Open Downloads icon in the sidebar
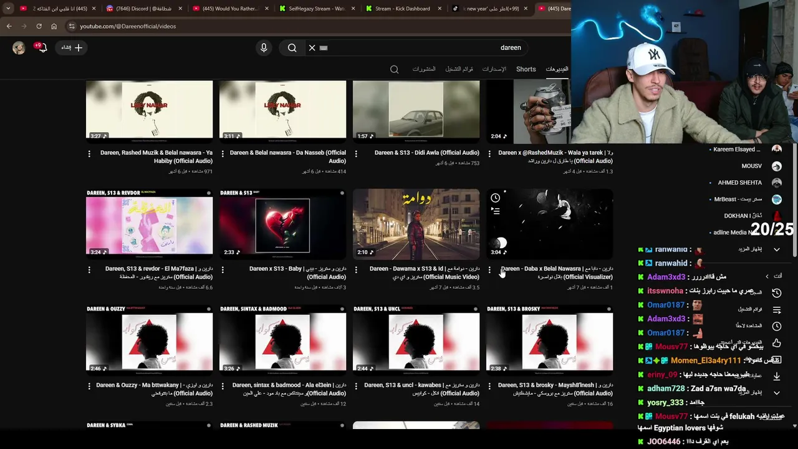Image resolution: width=798 pixels, height=449 pixels. (x=776, y=376)
